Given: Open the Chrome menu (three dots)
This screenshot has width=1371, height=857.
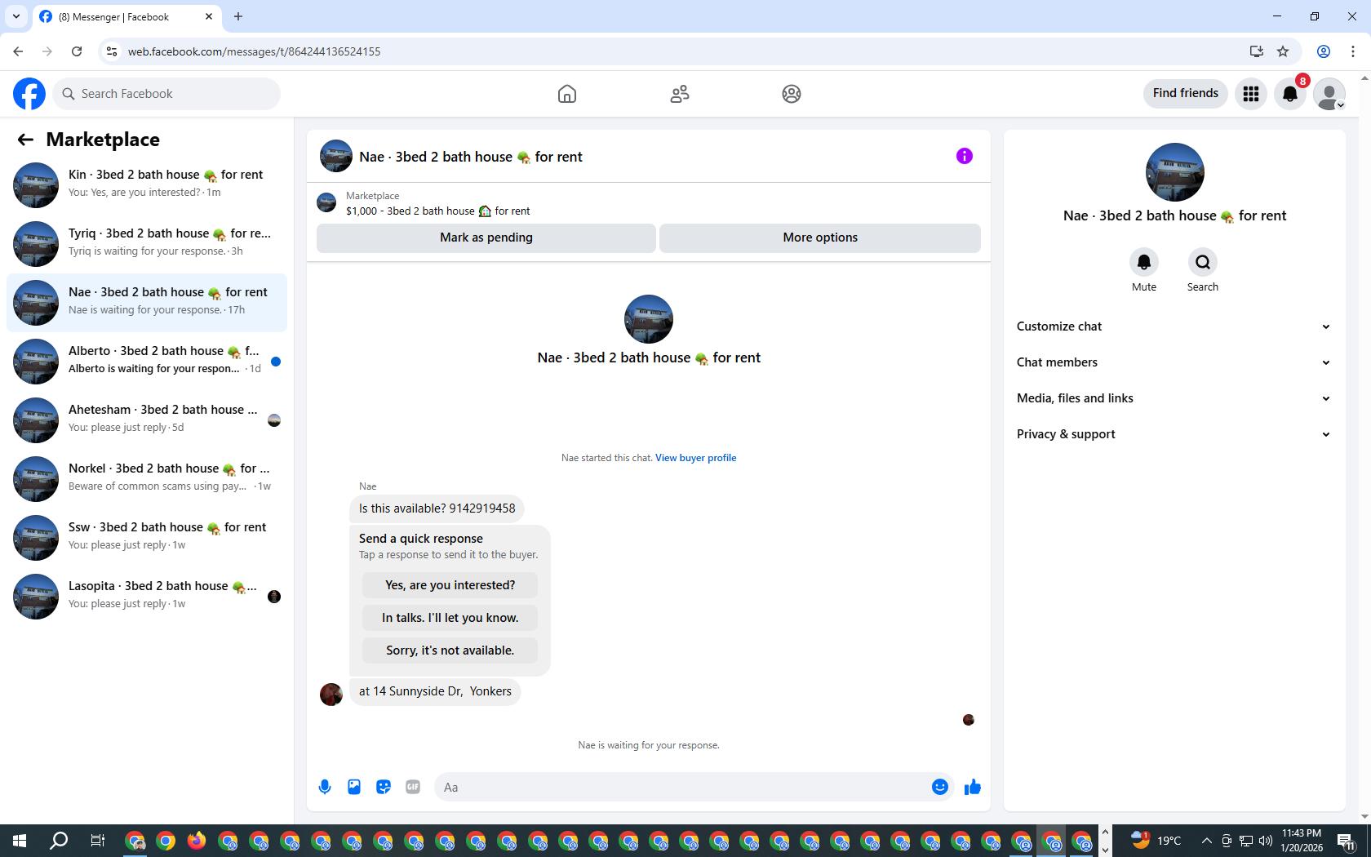Looking at the screenshot, I should pos(1353,51).
